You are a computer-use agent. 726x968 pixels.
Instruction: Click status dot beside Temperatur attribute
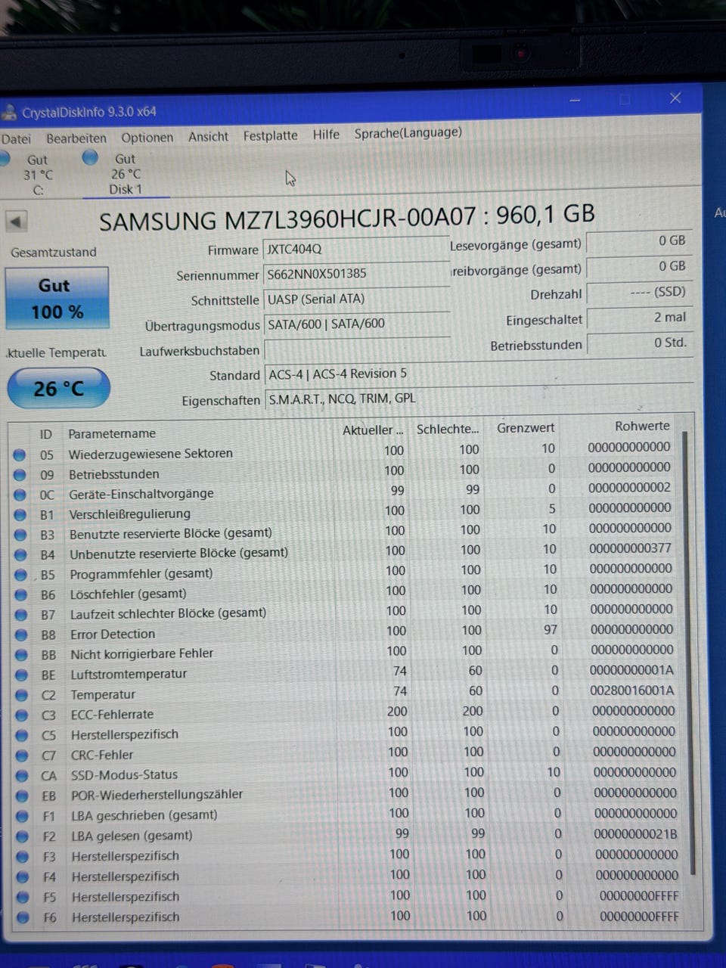21,694
